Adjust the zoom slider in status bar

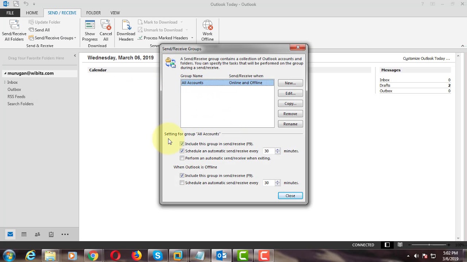(429, 245)
